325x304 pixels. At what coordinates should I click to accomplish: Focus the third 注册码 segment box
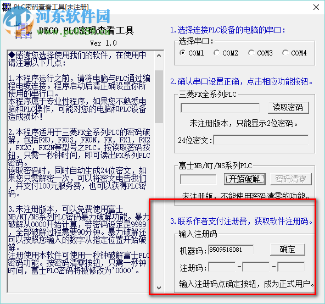[x=291, y=267]
